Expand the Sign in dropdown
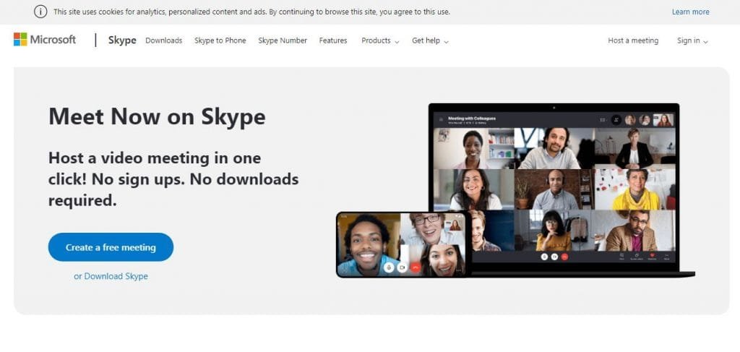The height and width of the screenshot is (352, 740). tap(692, 40)
